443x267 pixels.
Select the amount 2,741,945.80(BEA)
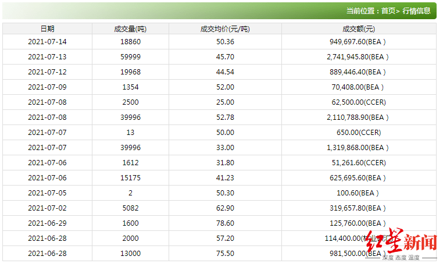tap(358, 57)
